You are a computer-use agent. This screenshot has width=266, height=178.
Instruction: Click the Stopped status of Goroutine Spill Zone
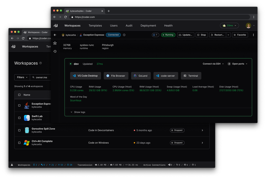coord(177,130)
